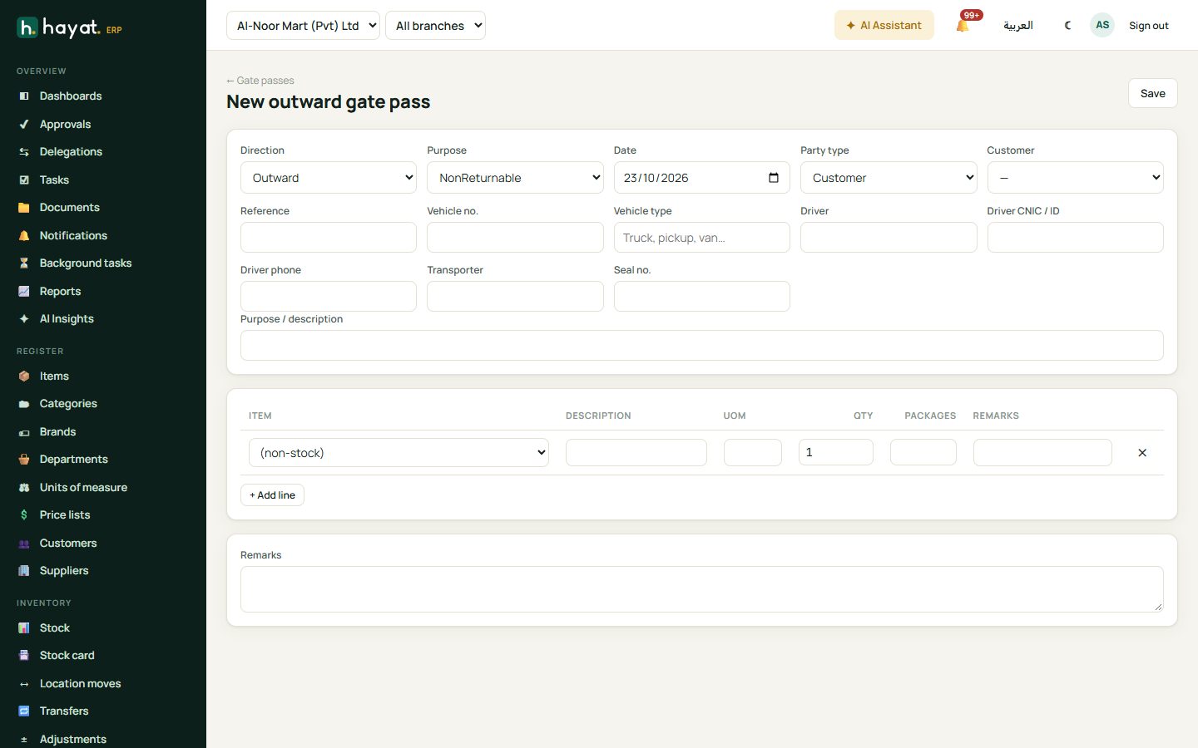
Task: Open Customers in the sidebar
Action: pos(68,544)
